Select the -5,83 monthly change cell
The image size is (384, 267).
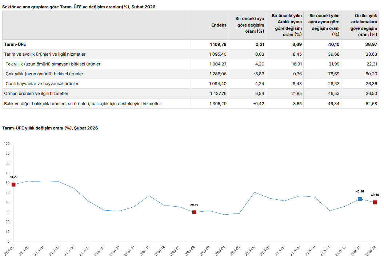click(x=257, y=74)
